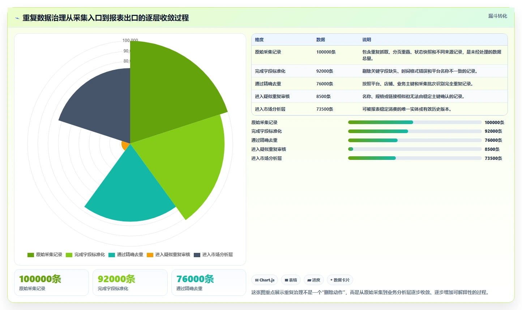Select the 通过精确去重 table row label

(x=268, y=84)
